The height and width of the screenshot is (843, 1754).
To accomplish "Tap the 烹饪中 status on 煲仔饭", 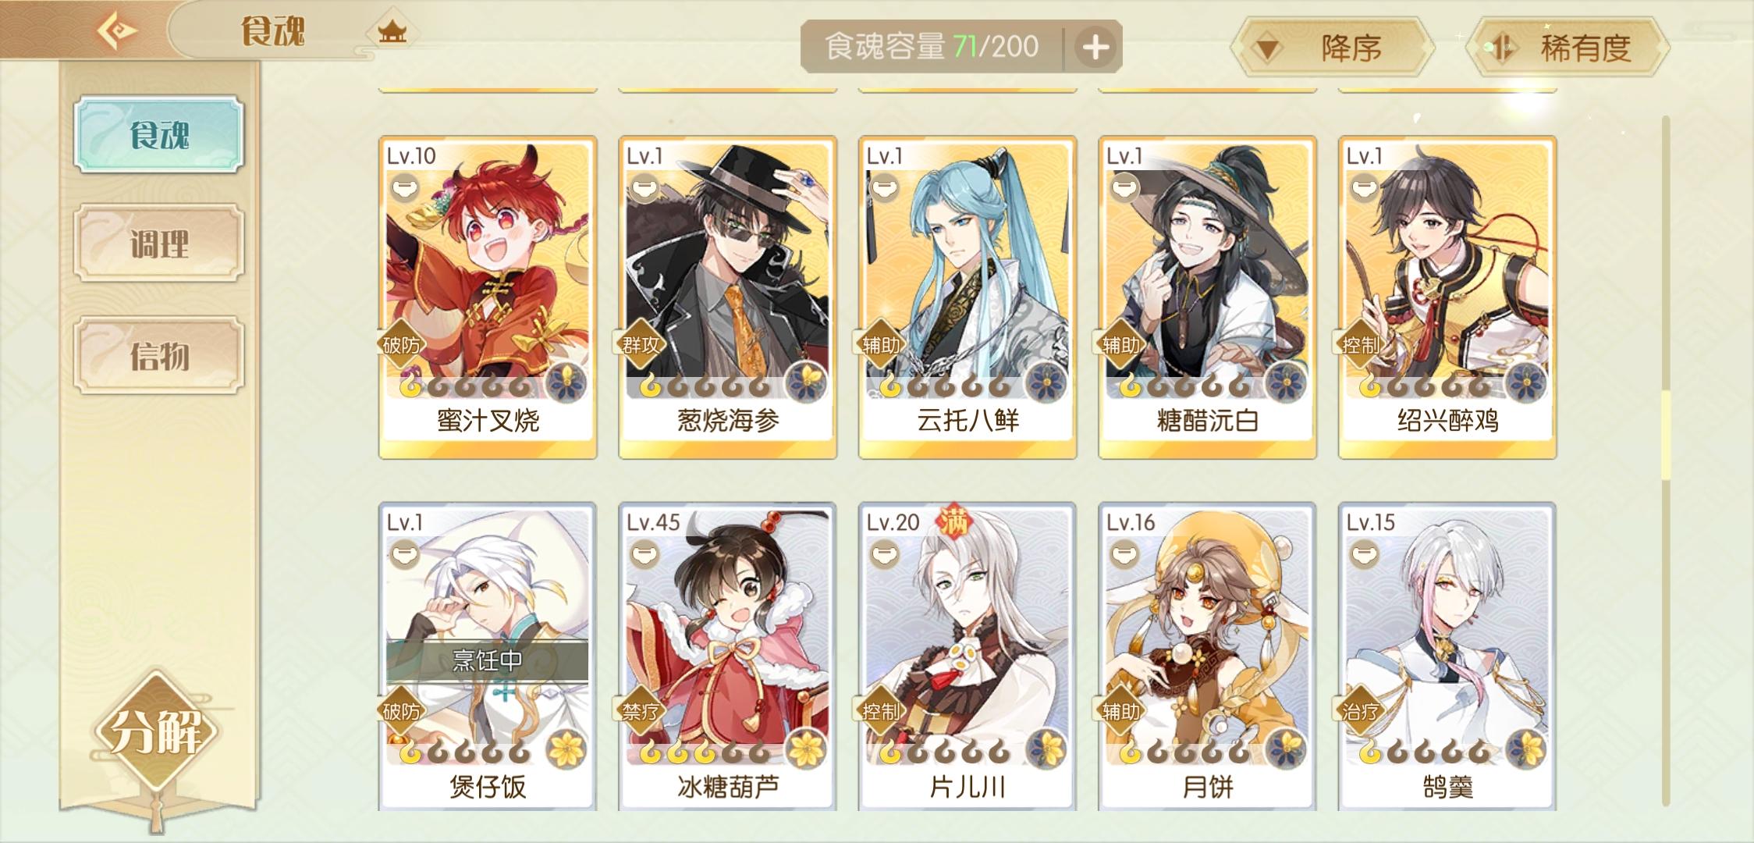I will 488,661.
